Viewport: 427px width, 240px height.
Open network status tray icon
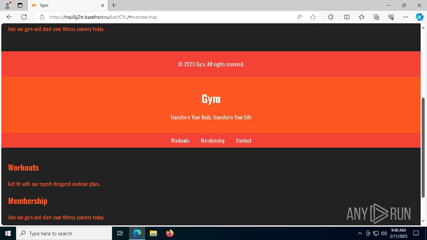tap(376, 233)
